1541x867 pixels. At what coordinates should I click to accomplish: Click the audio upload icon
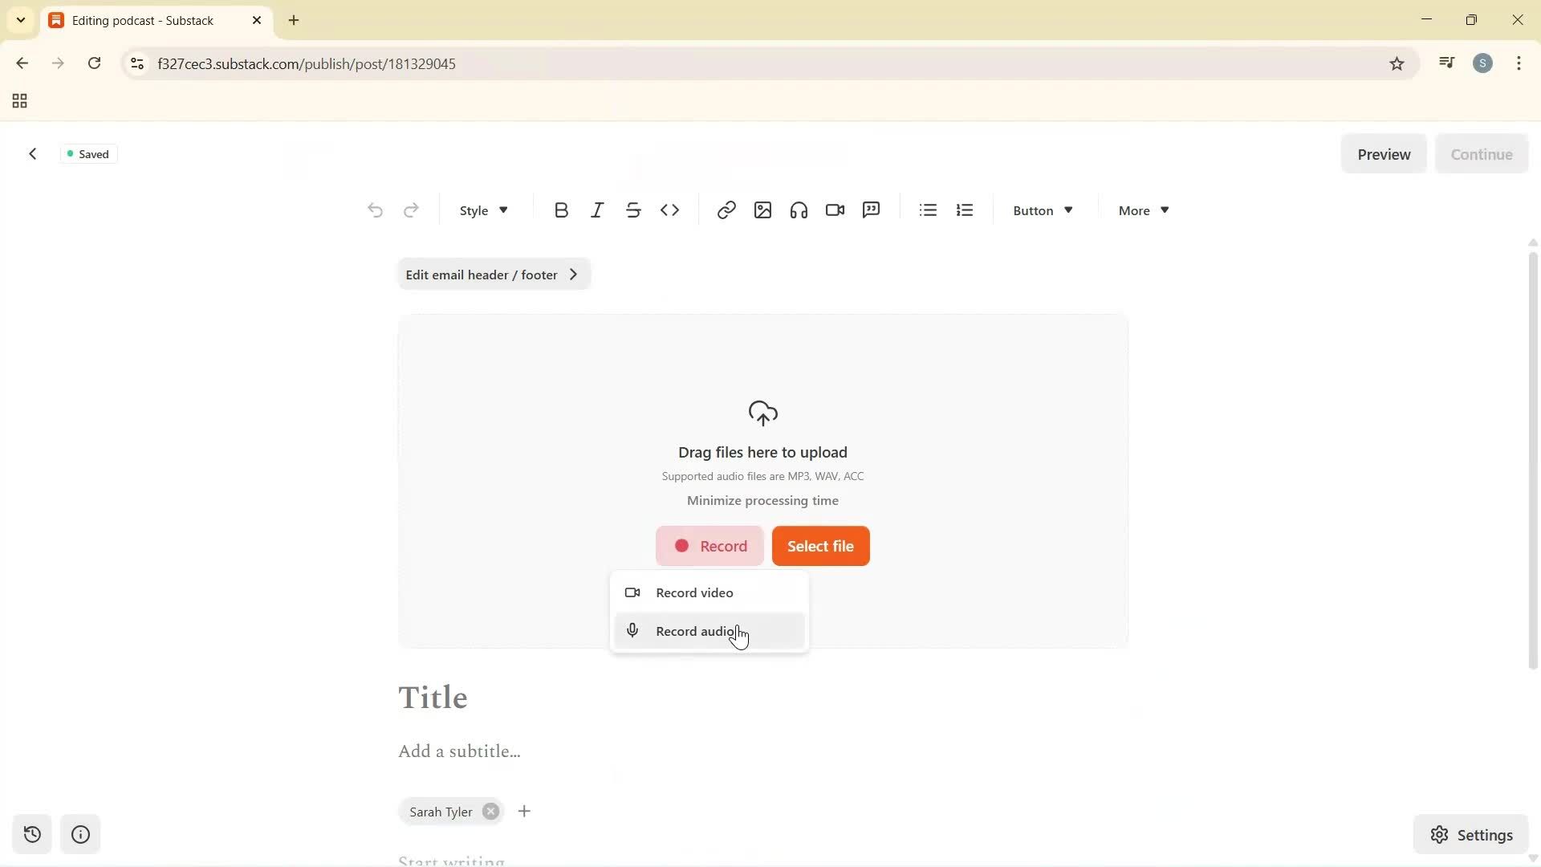798,210
